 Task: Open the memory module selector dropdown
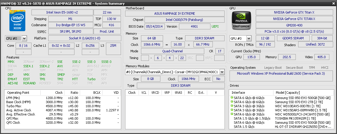tap(222, 72)
